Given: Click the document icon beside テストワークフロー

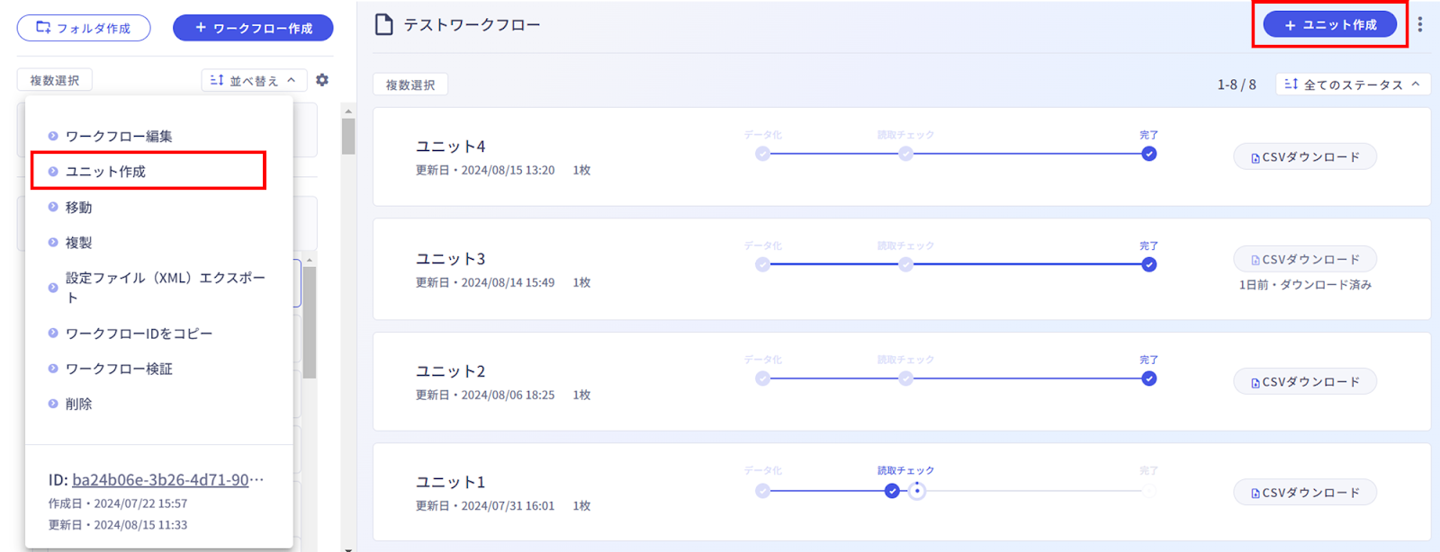Looking at the screenshot, I should coord(384,24).
